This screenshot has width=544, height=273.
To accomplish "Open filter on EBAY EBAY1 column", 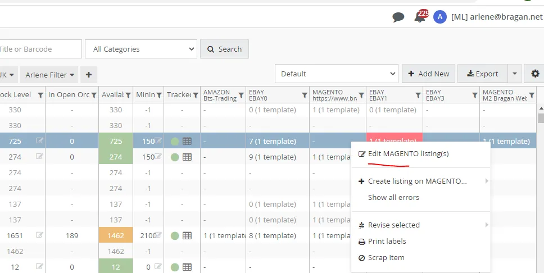I will click(418, 95).
